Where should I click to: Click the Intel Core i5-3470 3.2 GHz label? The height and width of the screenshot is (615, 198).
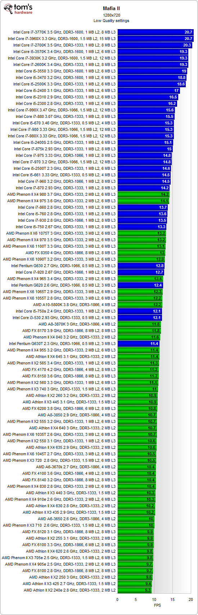tap(66, 78)
